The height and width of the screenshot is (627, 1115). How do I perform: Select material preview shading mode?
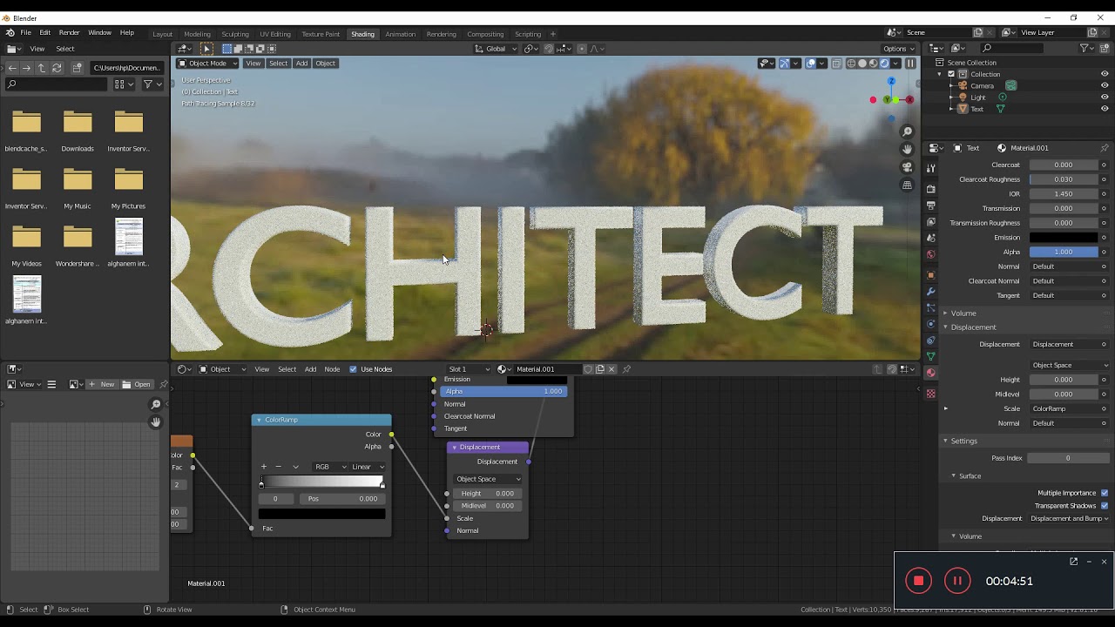[874, 63]
